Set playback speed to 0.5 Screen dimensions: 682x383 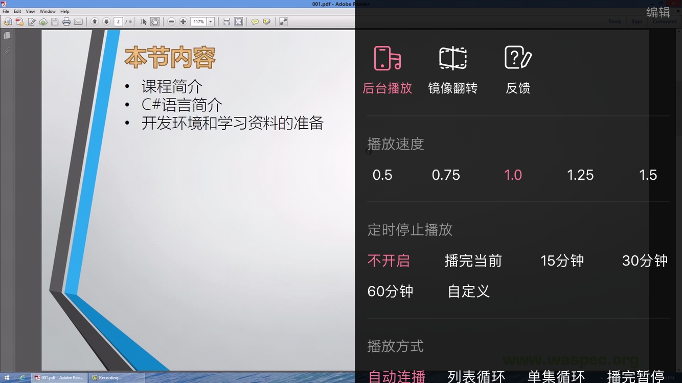pos(382,175)
